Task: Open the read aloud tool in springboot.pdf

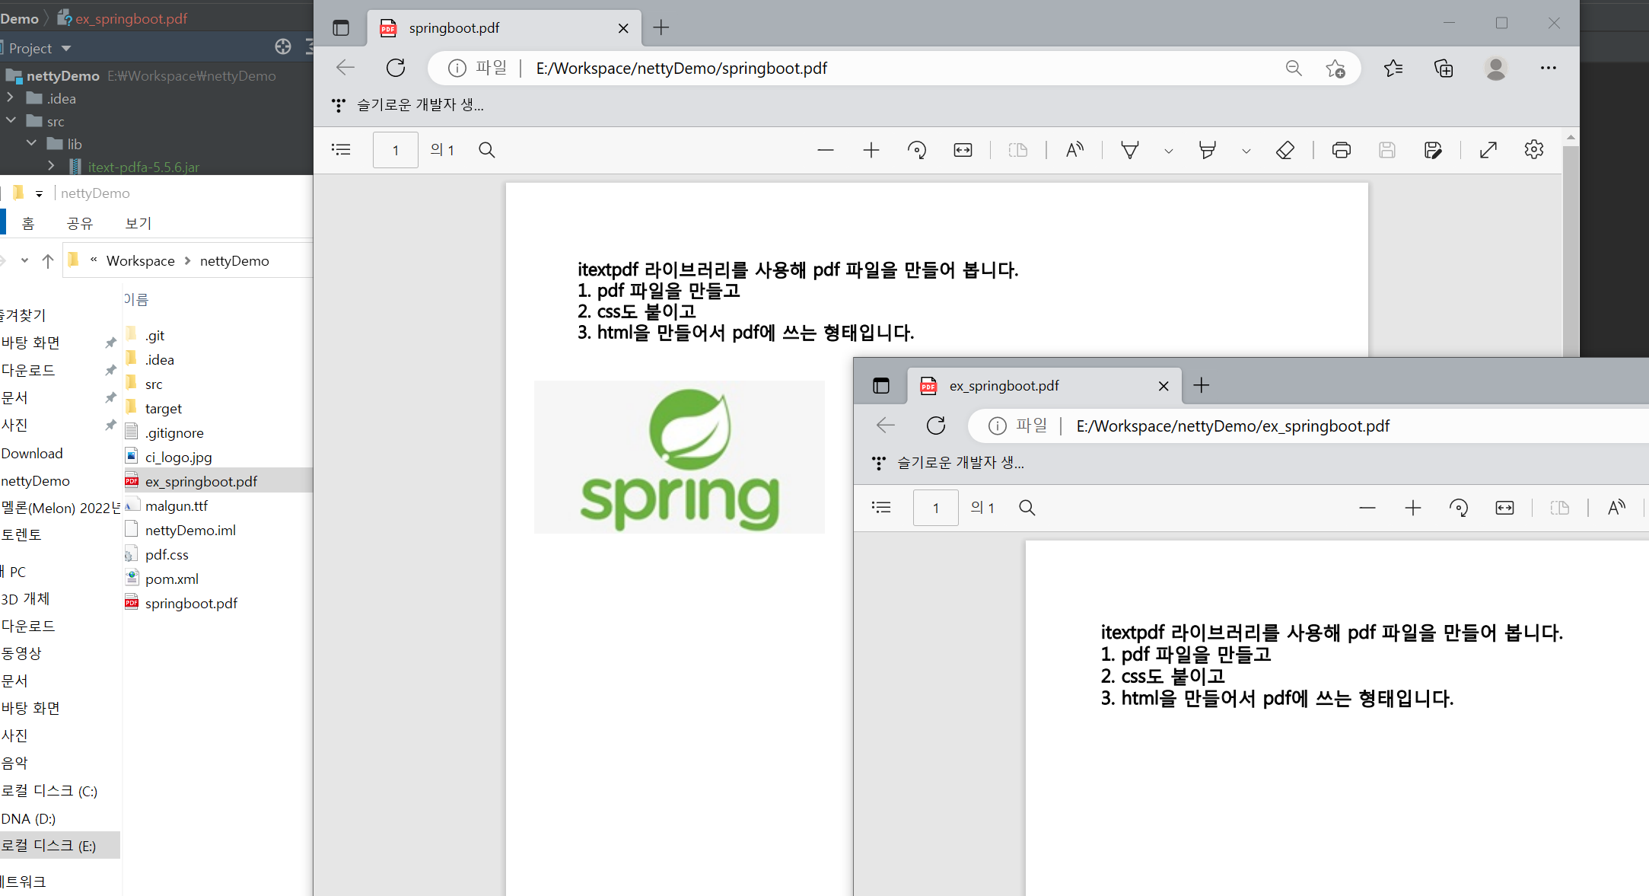Action: [1074, 150]
